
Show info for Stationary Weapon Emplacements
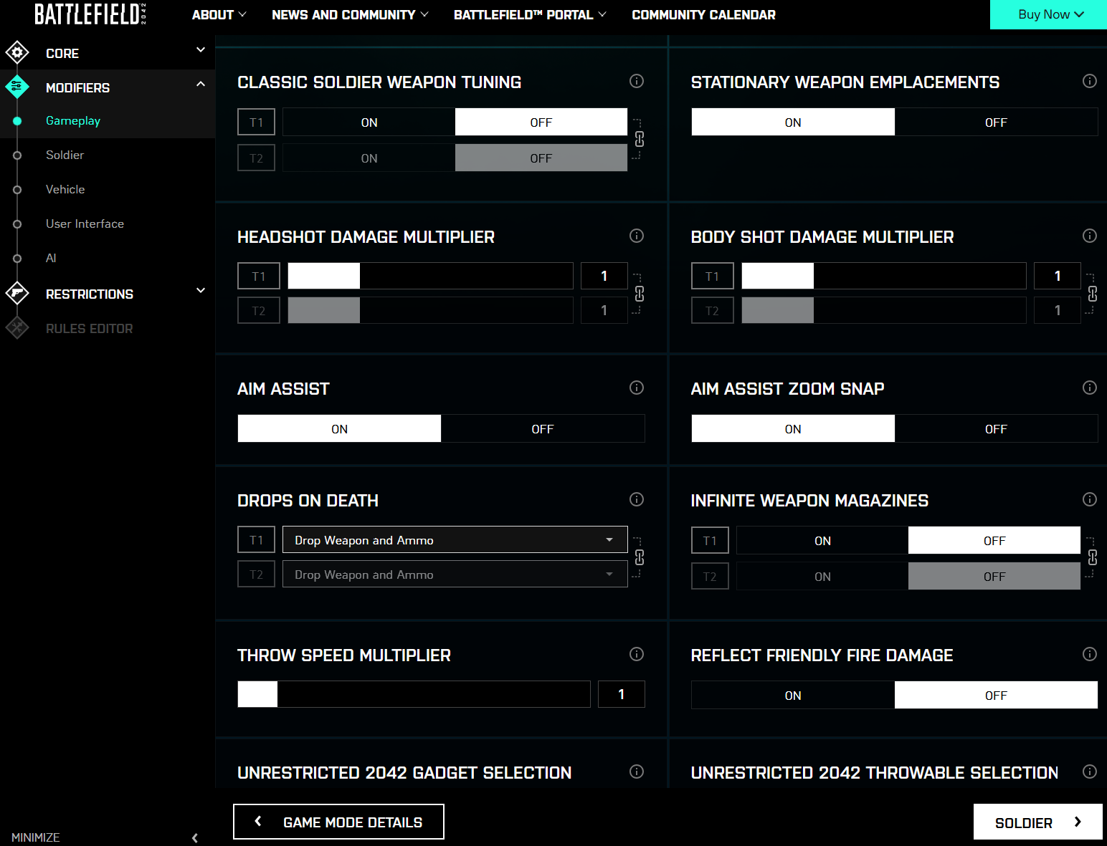click(x=1090, y=81)
